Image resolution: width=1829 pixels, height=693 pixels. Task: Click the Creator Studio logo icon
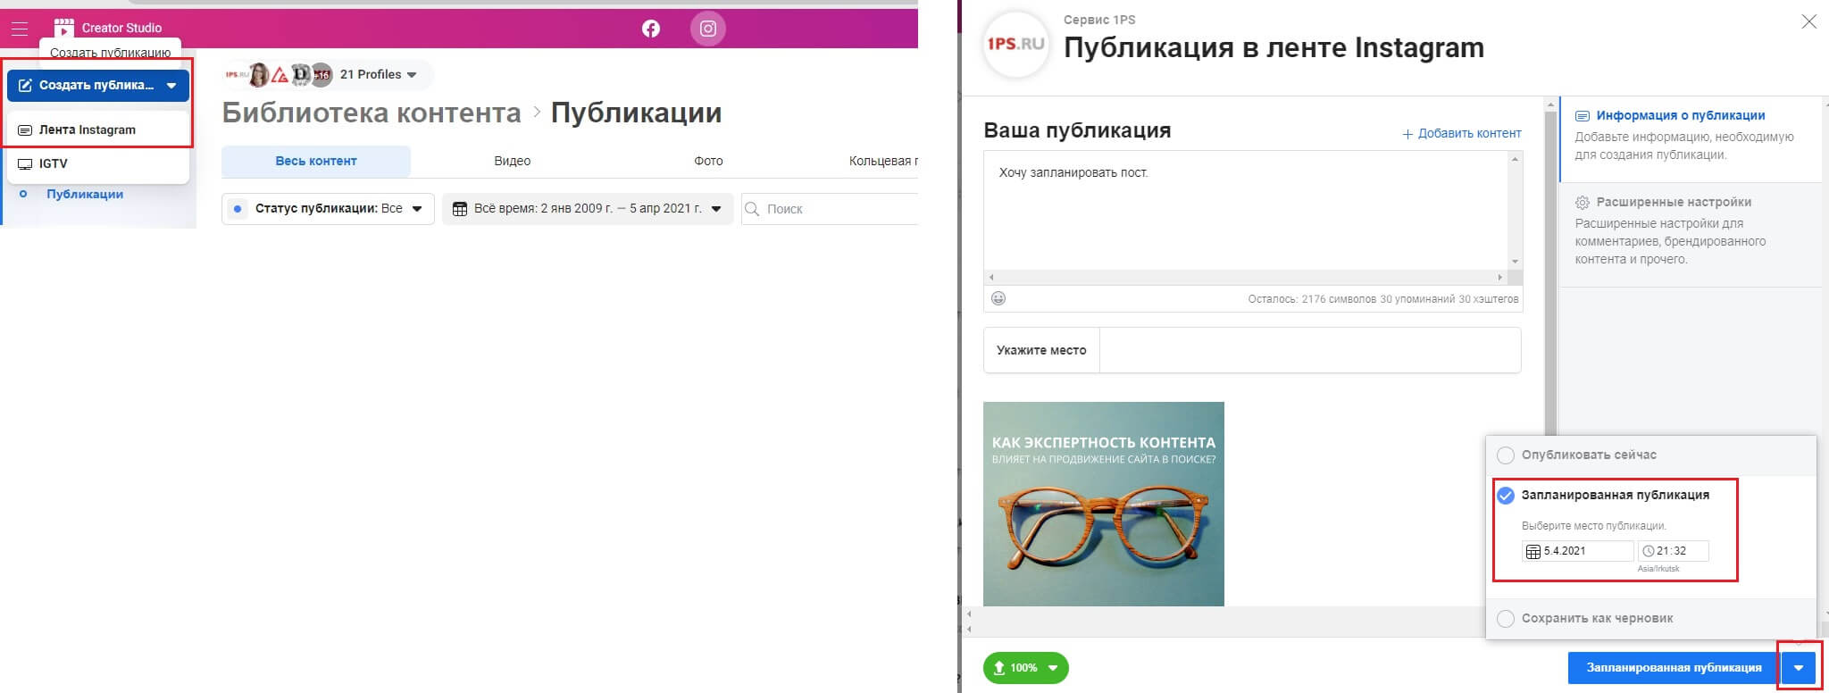point(63,28)
